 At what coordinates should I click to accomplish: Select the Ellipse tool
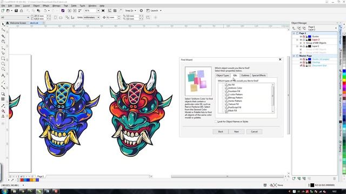(3, 64)
